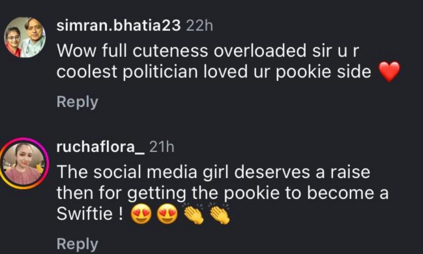423x254 pixels.
Task: Reply to simran.bhatia23's comment
Action: coord(77,102)
